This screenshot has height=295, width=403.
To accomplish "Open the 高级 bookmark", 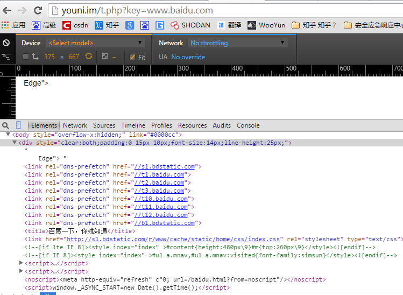I will click(x=44, y=25).
